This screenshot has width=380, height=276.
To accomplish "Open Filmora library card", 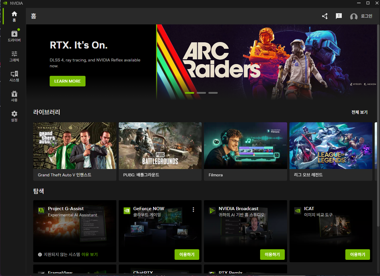I will [x=245, y=151].
